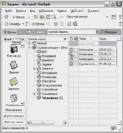Click the Переход go button
This screenshot has width=123, height=133.
[x=109, y=32]
